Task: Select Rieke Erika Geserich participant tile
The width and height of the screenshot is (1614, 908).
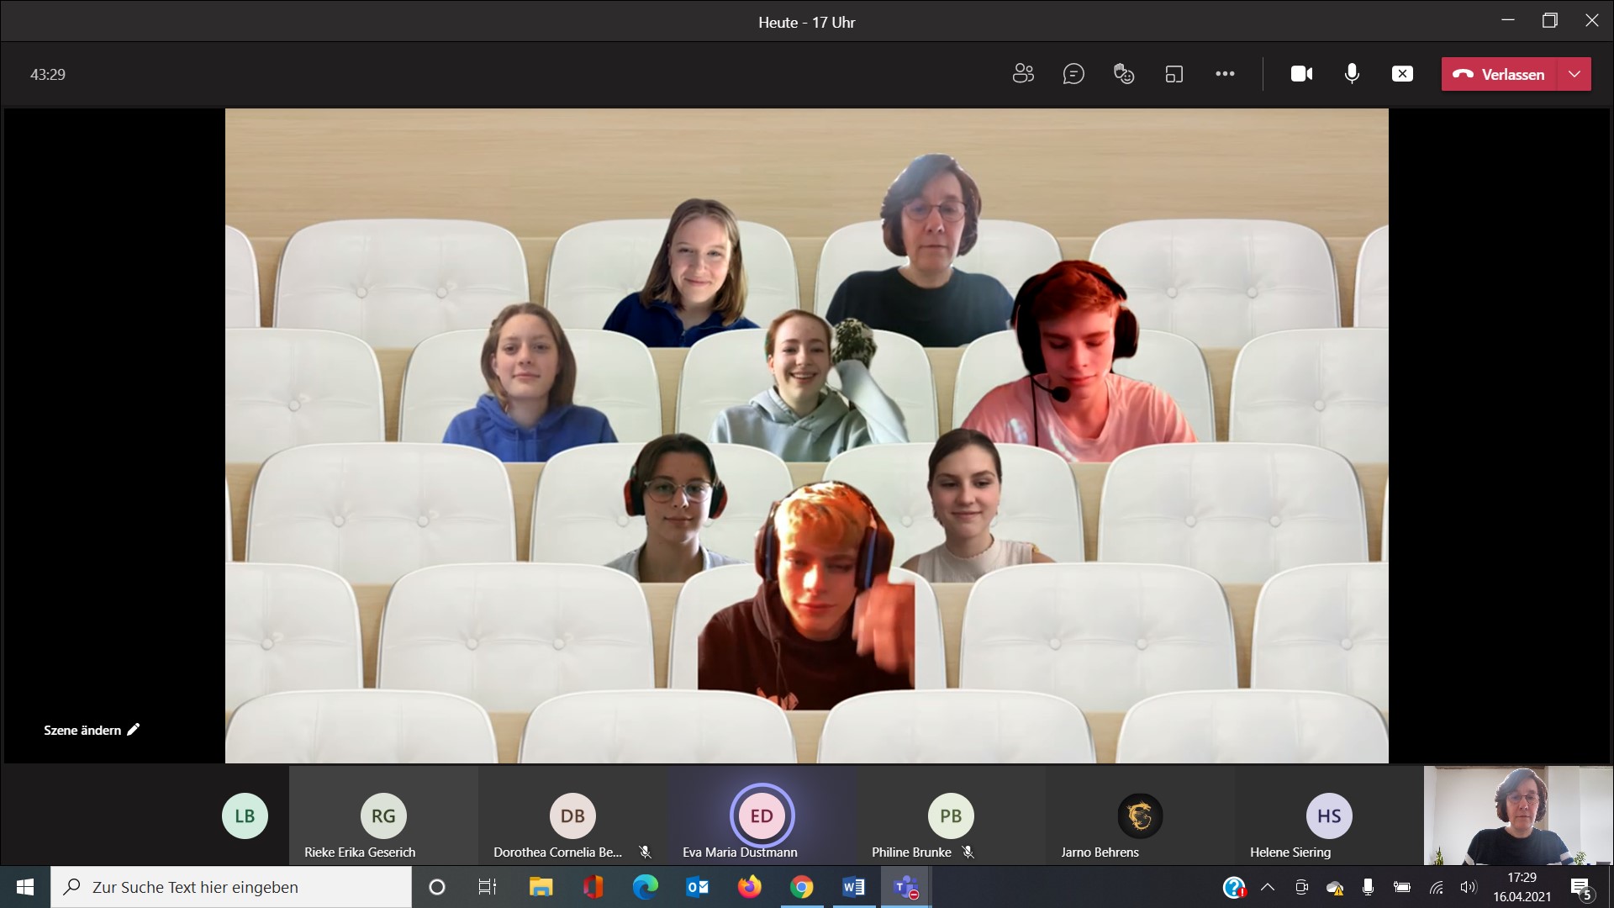Action: pyautogui.click(x=383, y=817)
